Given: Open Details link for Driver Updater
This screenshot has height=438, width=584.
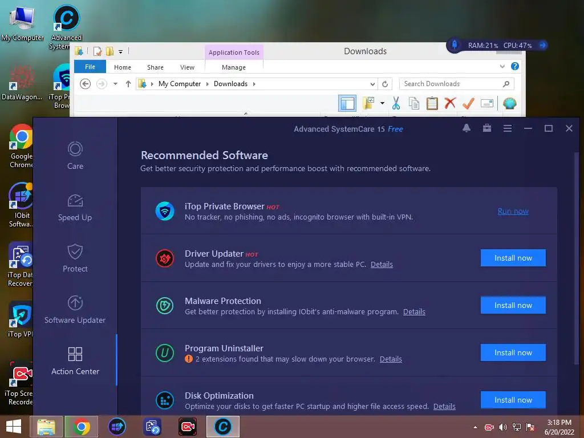Looking at the screenshot, I should point(382,264).
